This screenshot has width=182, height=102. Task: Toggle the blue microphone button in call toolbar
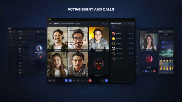pos(66,80)
